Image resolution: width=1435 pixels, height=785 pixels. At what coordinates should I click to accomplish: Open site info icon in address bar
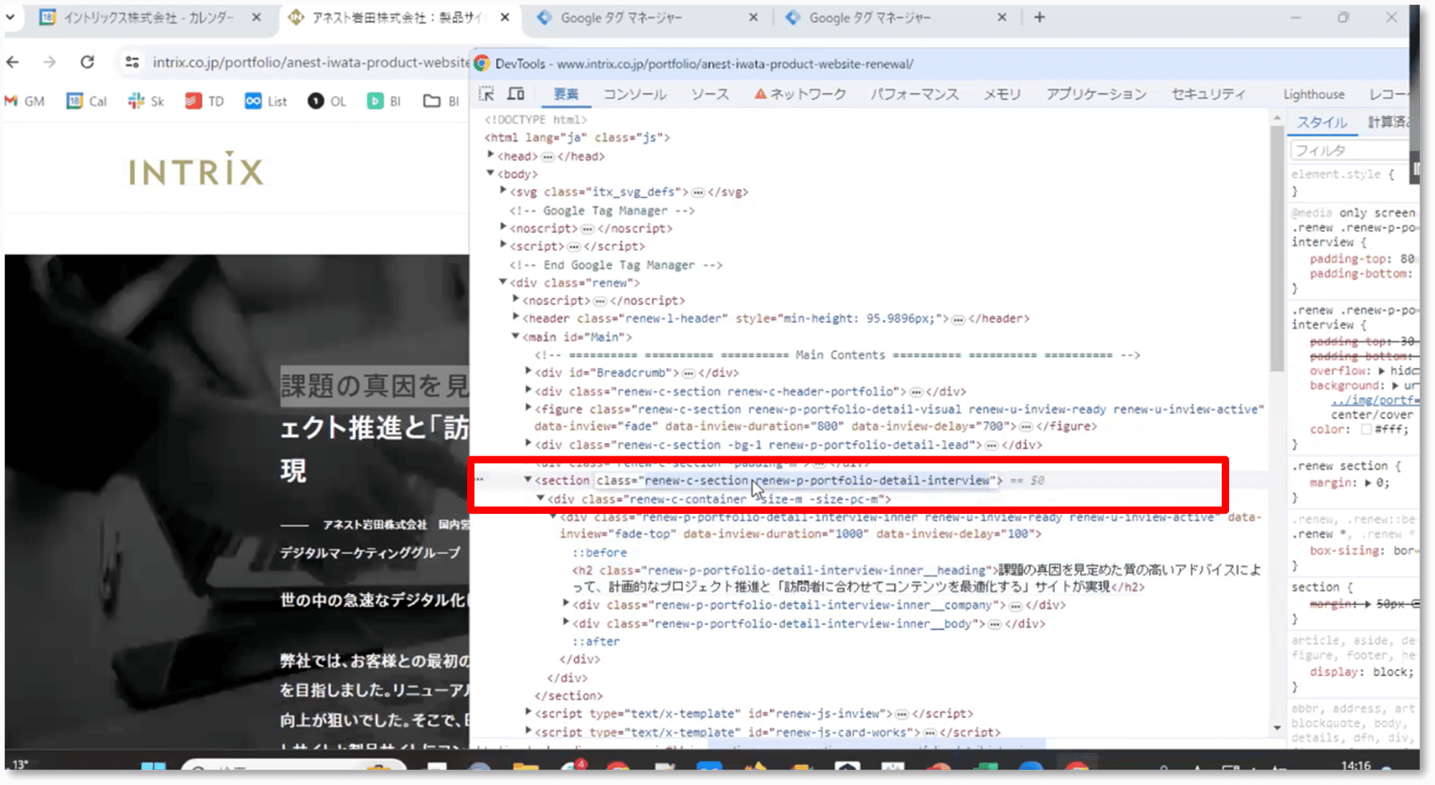coord(132,62)
